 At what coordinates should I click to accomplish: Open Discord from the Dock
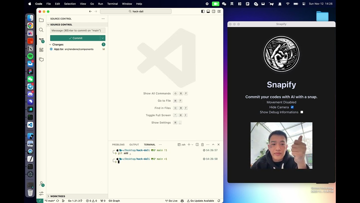(30, 94)
